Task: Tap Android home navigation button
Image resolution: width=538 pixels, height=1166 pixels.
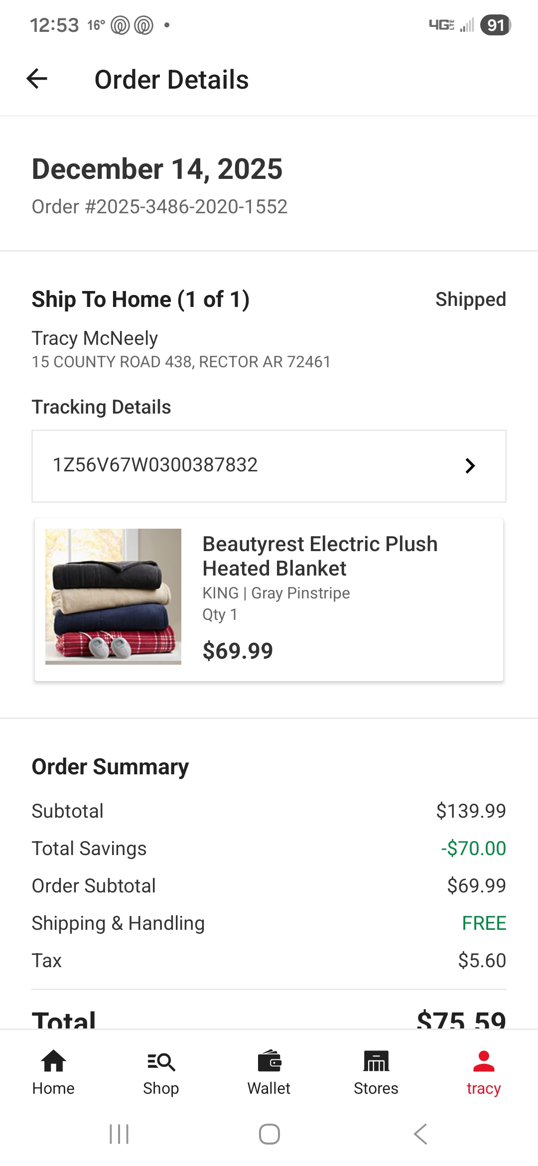Action: click(x=269, y=1134)
